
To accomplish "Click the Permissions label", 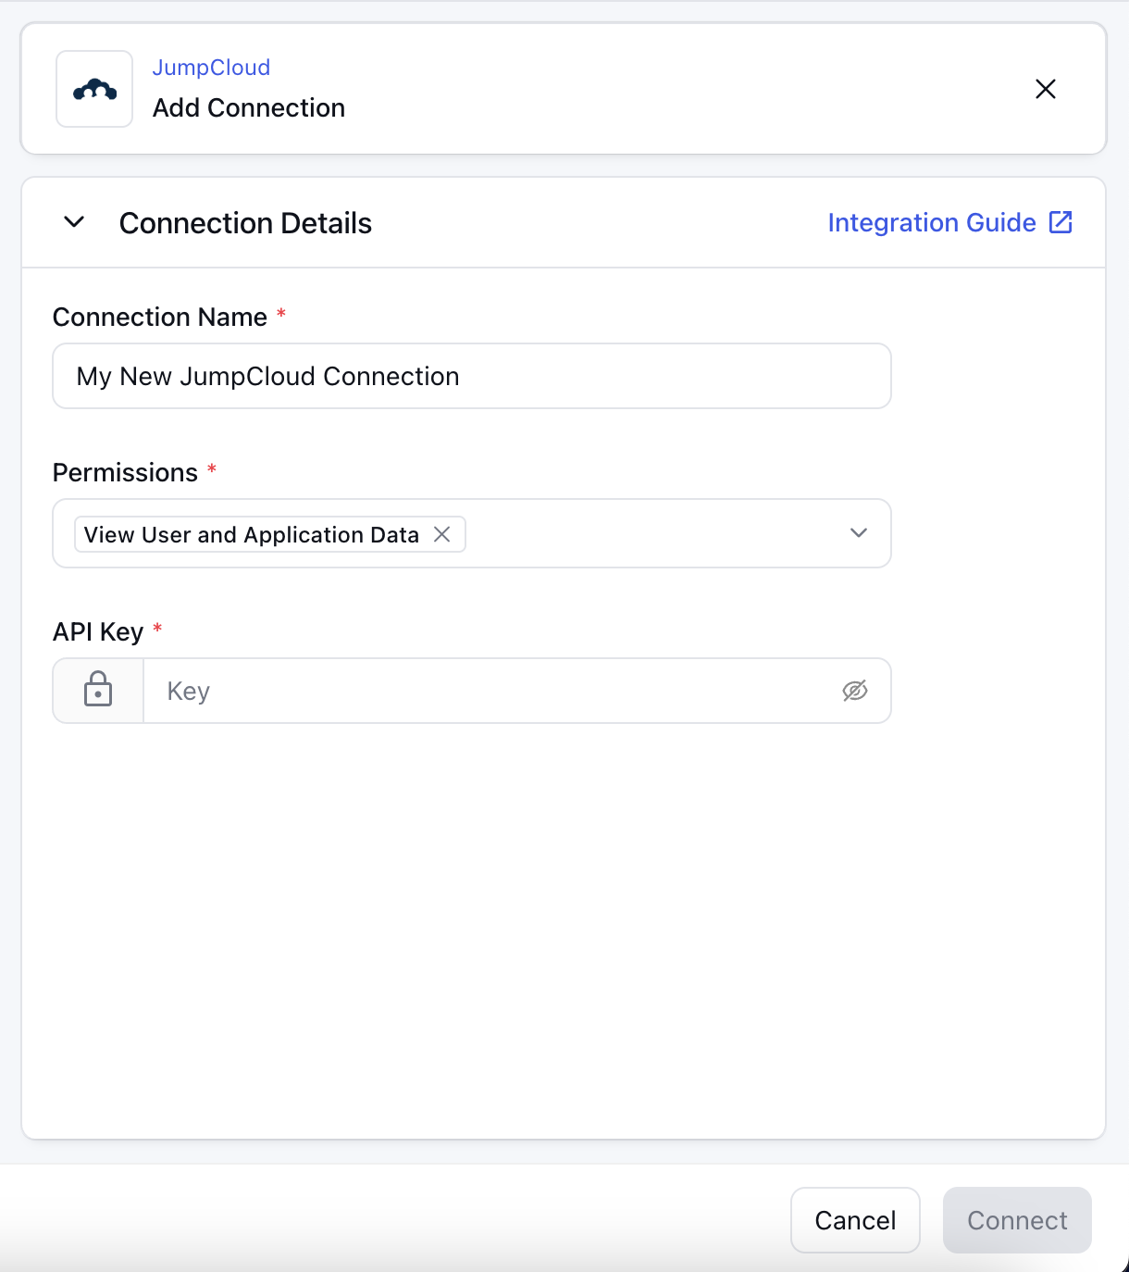I will (x=125, y=472).
